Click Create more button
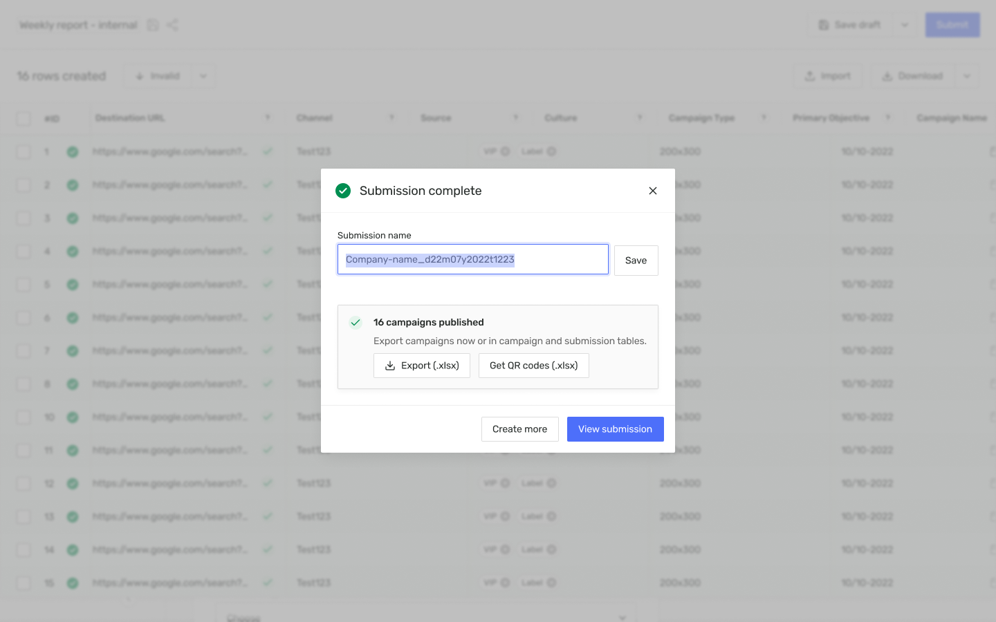The width and height of the screenshot is (996, 622). [x=519, y=429]
